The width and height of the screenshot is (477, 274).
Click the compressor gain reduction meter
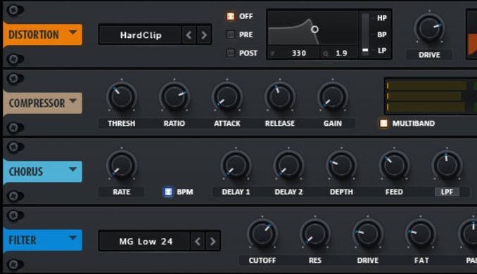(431, 96)
